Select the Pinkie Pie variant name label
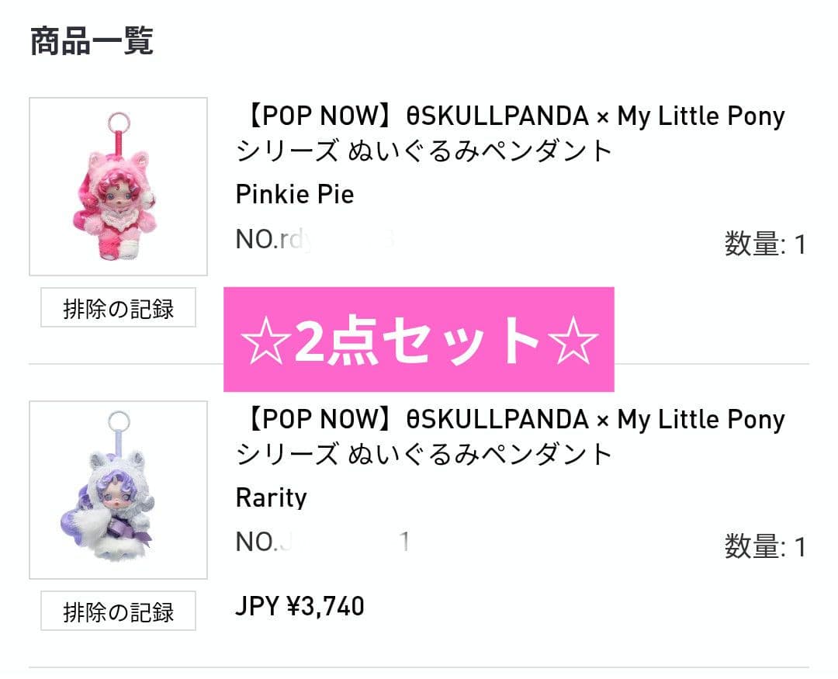 click(x=294, y=194)
